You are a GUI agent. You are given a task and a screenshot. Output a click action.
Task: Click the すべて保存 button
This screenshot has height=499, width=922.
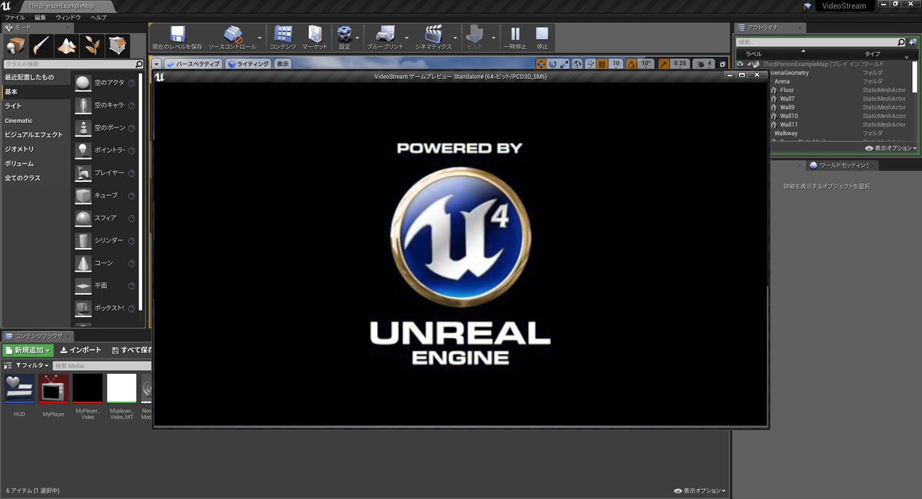[x=131, y=350]
